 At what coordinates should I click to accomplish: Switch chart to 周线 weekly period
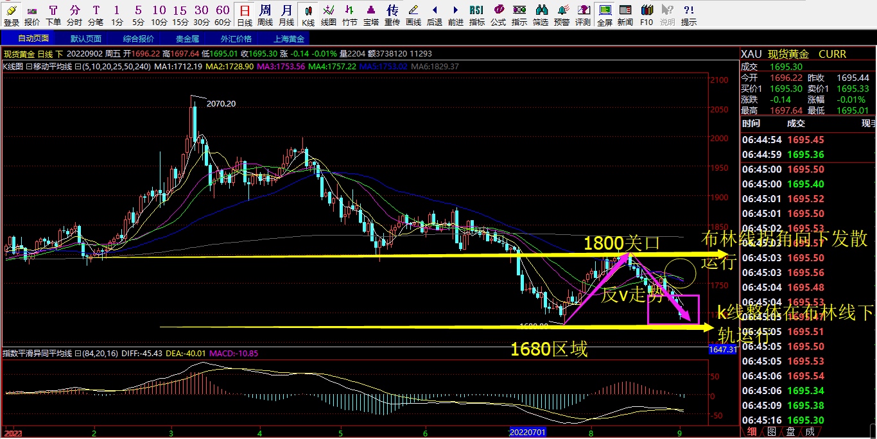265,14
